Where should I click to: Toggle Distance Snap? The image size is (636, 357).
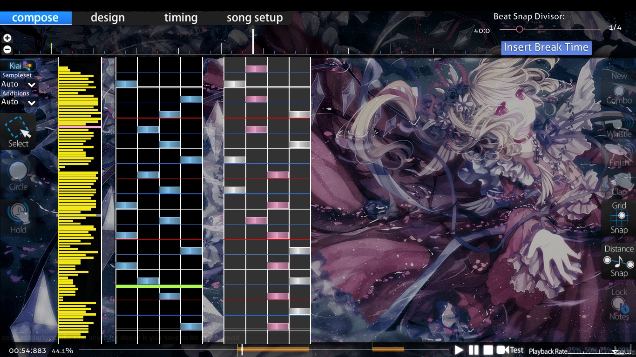click(619, 261)
